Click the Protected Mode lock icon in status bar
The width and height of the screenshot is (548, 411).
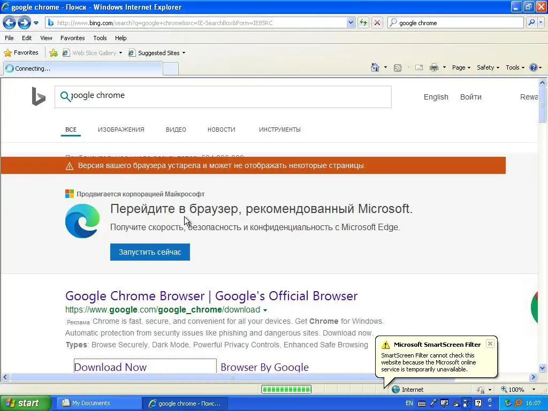click(481, 390)
